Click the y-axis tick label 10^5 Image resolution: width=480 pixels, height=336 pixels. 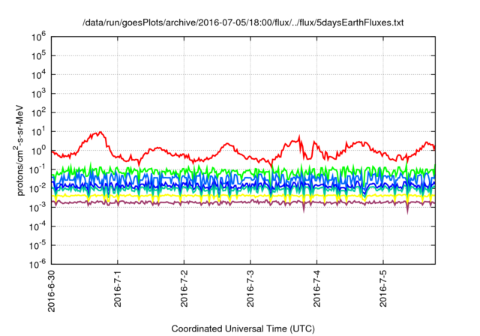pos(38,56)
